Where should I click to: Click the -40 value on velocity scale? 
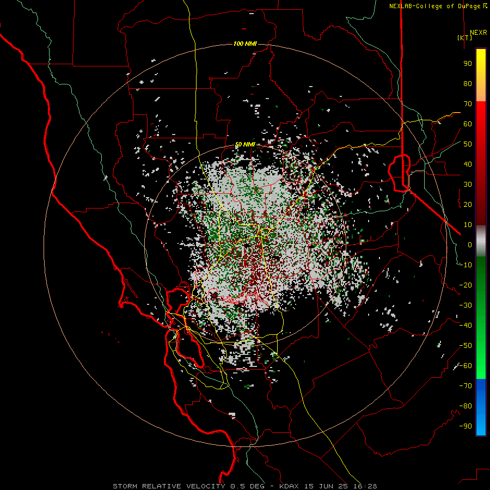(465, 326)
